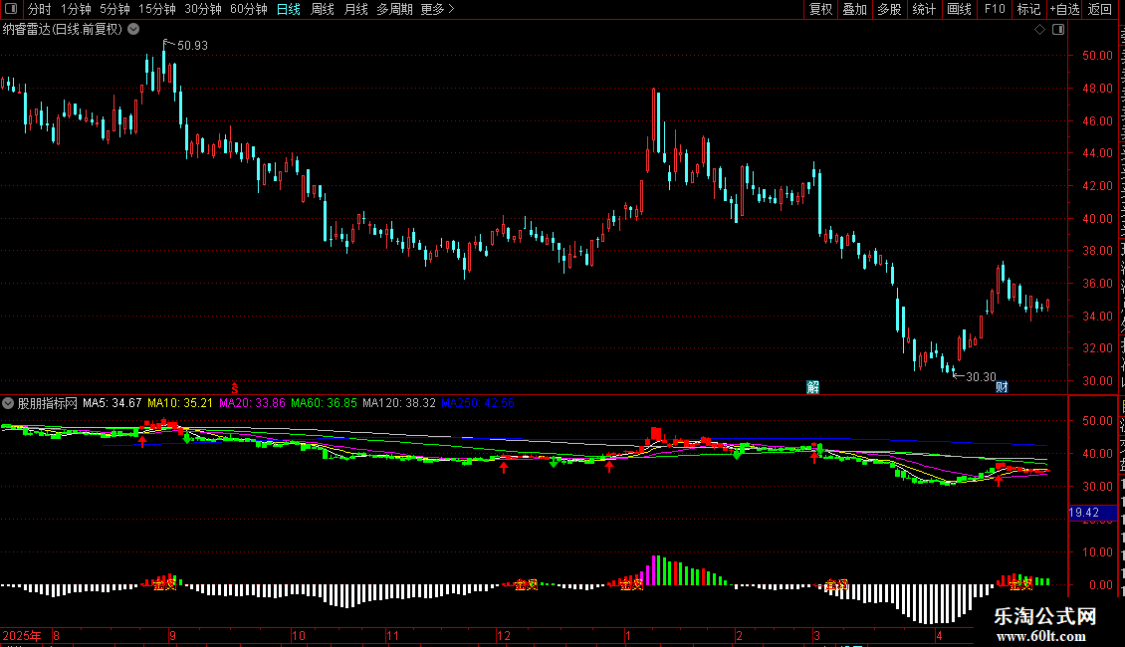Image resolution: width=1125 pixels, height=647 pixels.
Task: Click the 复权 button
Action: 820,9
